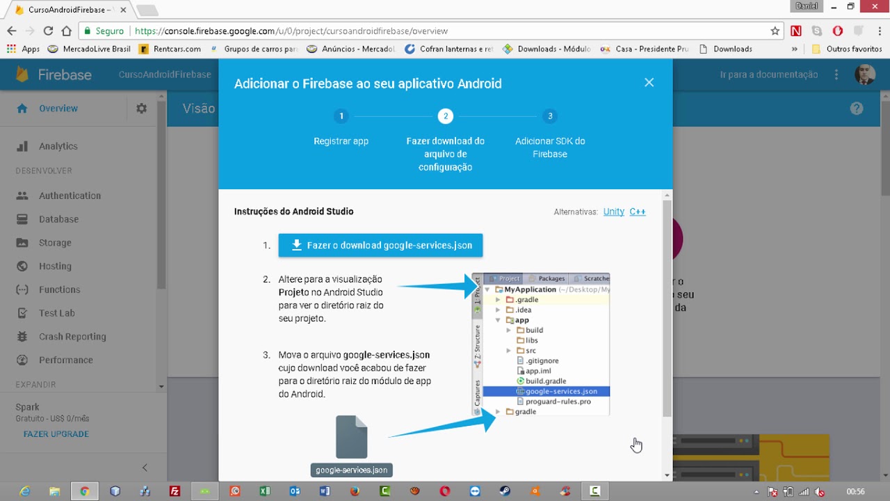Click the Firebase logo icon

pos(22,74)
